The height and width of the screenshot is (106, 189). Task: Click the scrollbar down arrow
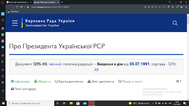point(188,100)
